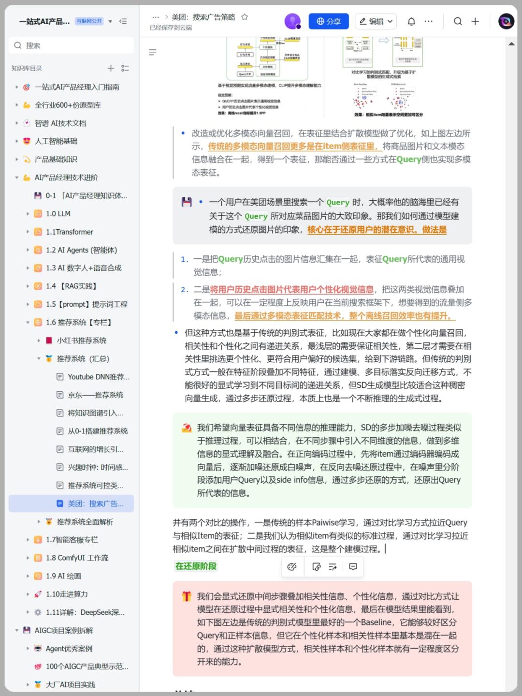522x696 pixels.
Task: Click the 已经保存到云端 status text
Action: [171, 28]
